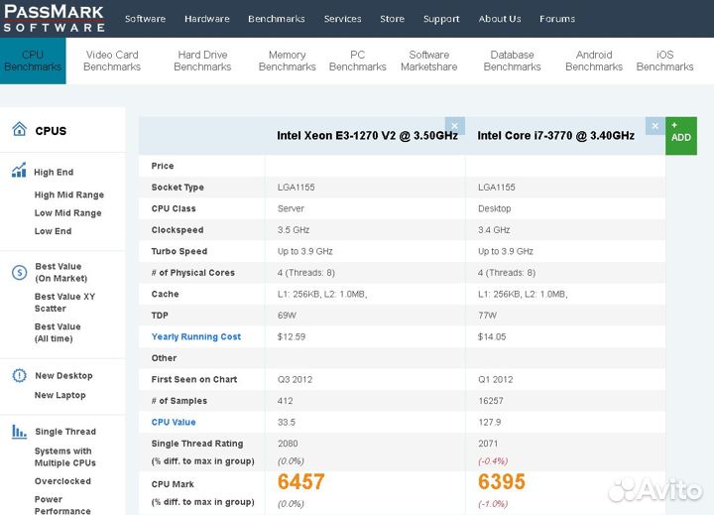Open the Hardware menu
Screen dimensions: 714x515
tap(206, 19)
